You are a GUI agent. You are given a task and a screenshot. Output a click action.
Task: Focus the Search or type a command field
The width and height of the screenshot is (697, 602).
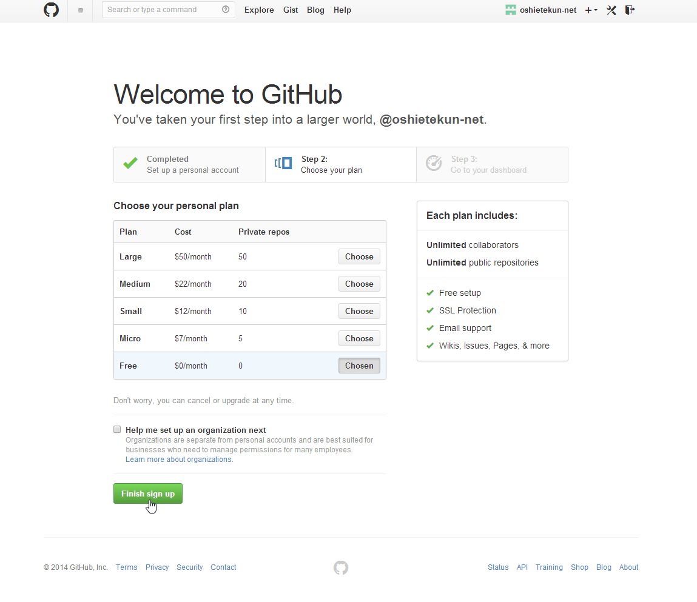168,9
